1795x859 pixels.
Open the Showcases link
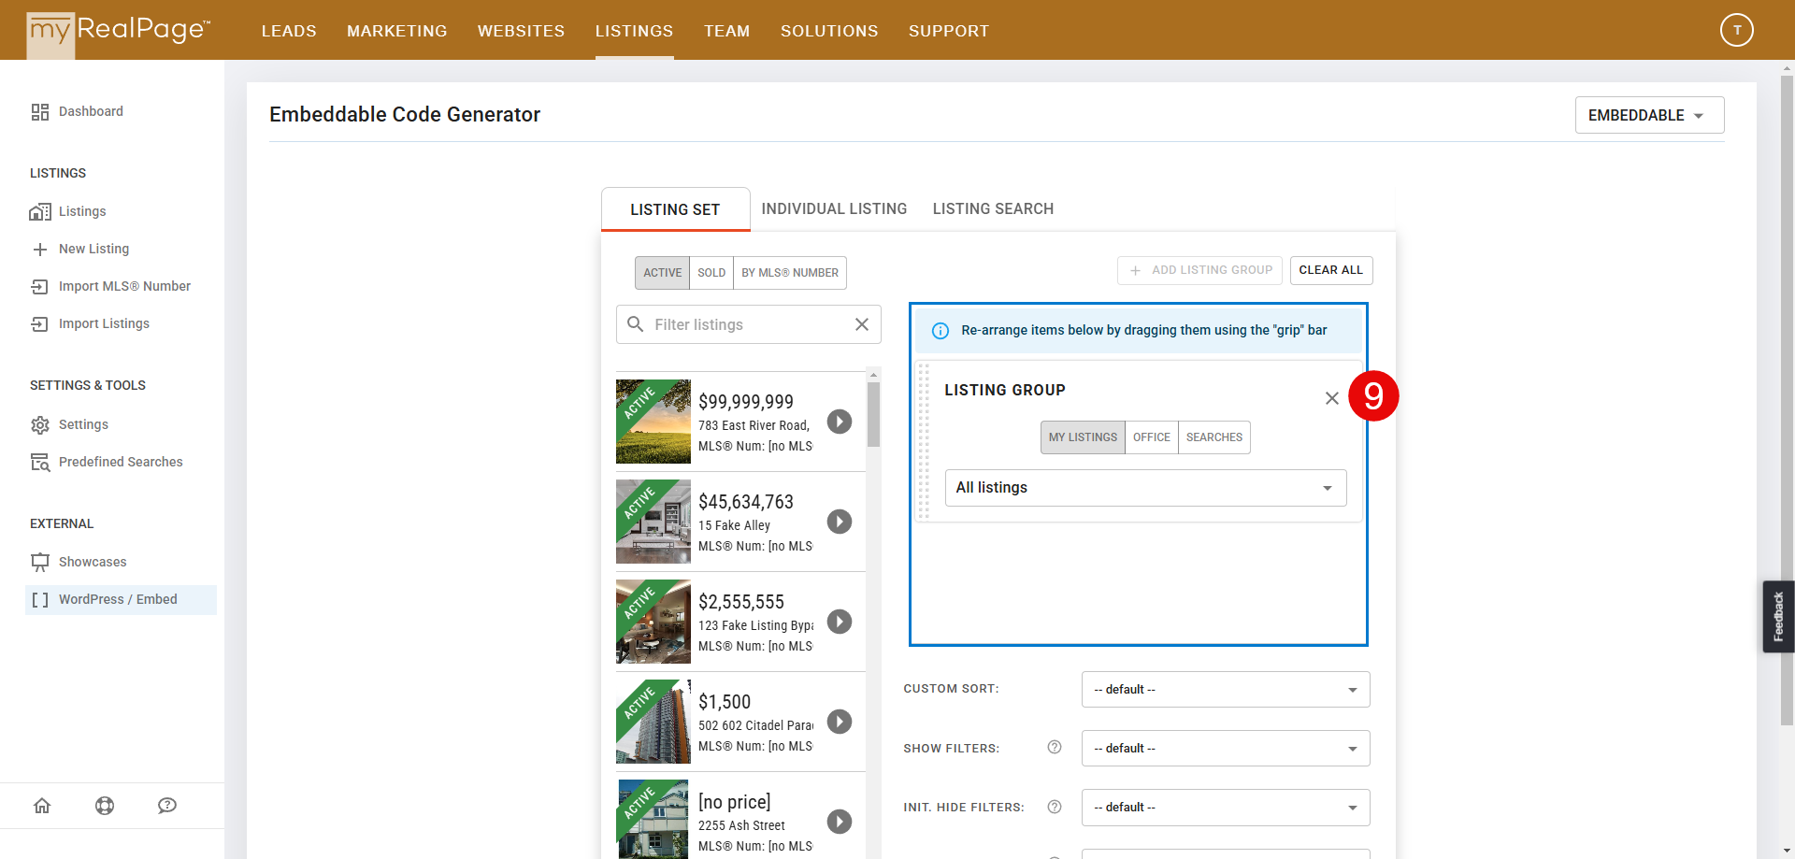click(x=93, y=563)
